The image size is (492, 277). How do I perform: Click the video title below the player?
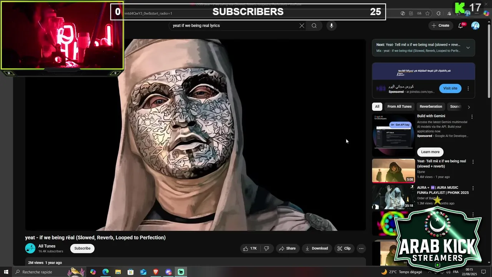tap(95, 238)
